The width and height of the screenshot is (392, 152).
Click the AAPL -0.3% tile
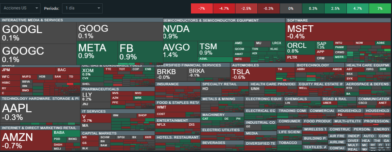(x=40, y=112)
